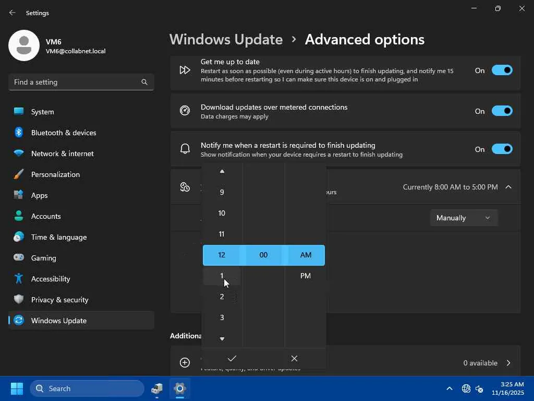The height and width of the screenshot is (401, 534).
Task: Go back to Windows Update breadcrumb
Action: pyautogui.click(x=226, y=40)
